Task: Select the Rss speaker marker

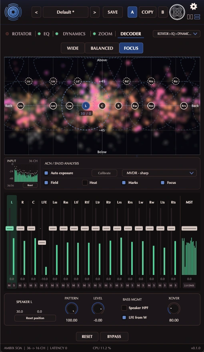Action: (151, 106)
